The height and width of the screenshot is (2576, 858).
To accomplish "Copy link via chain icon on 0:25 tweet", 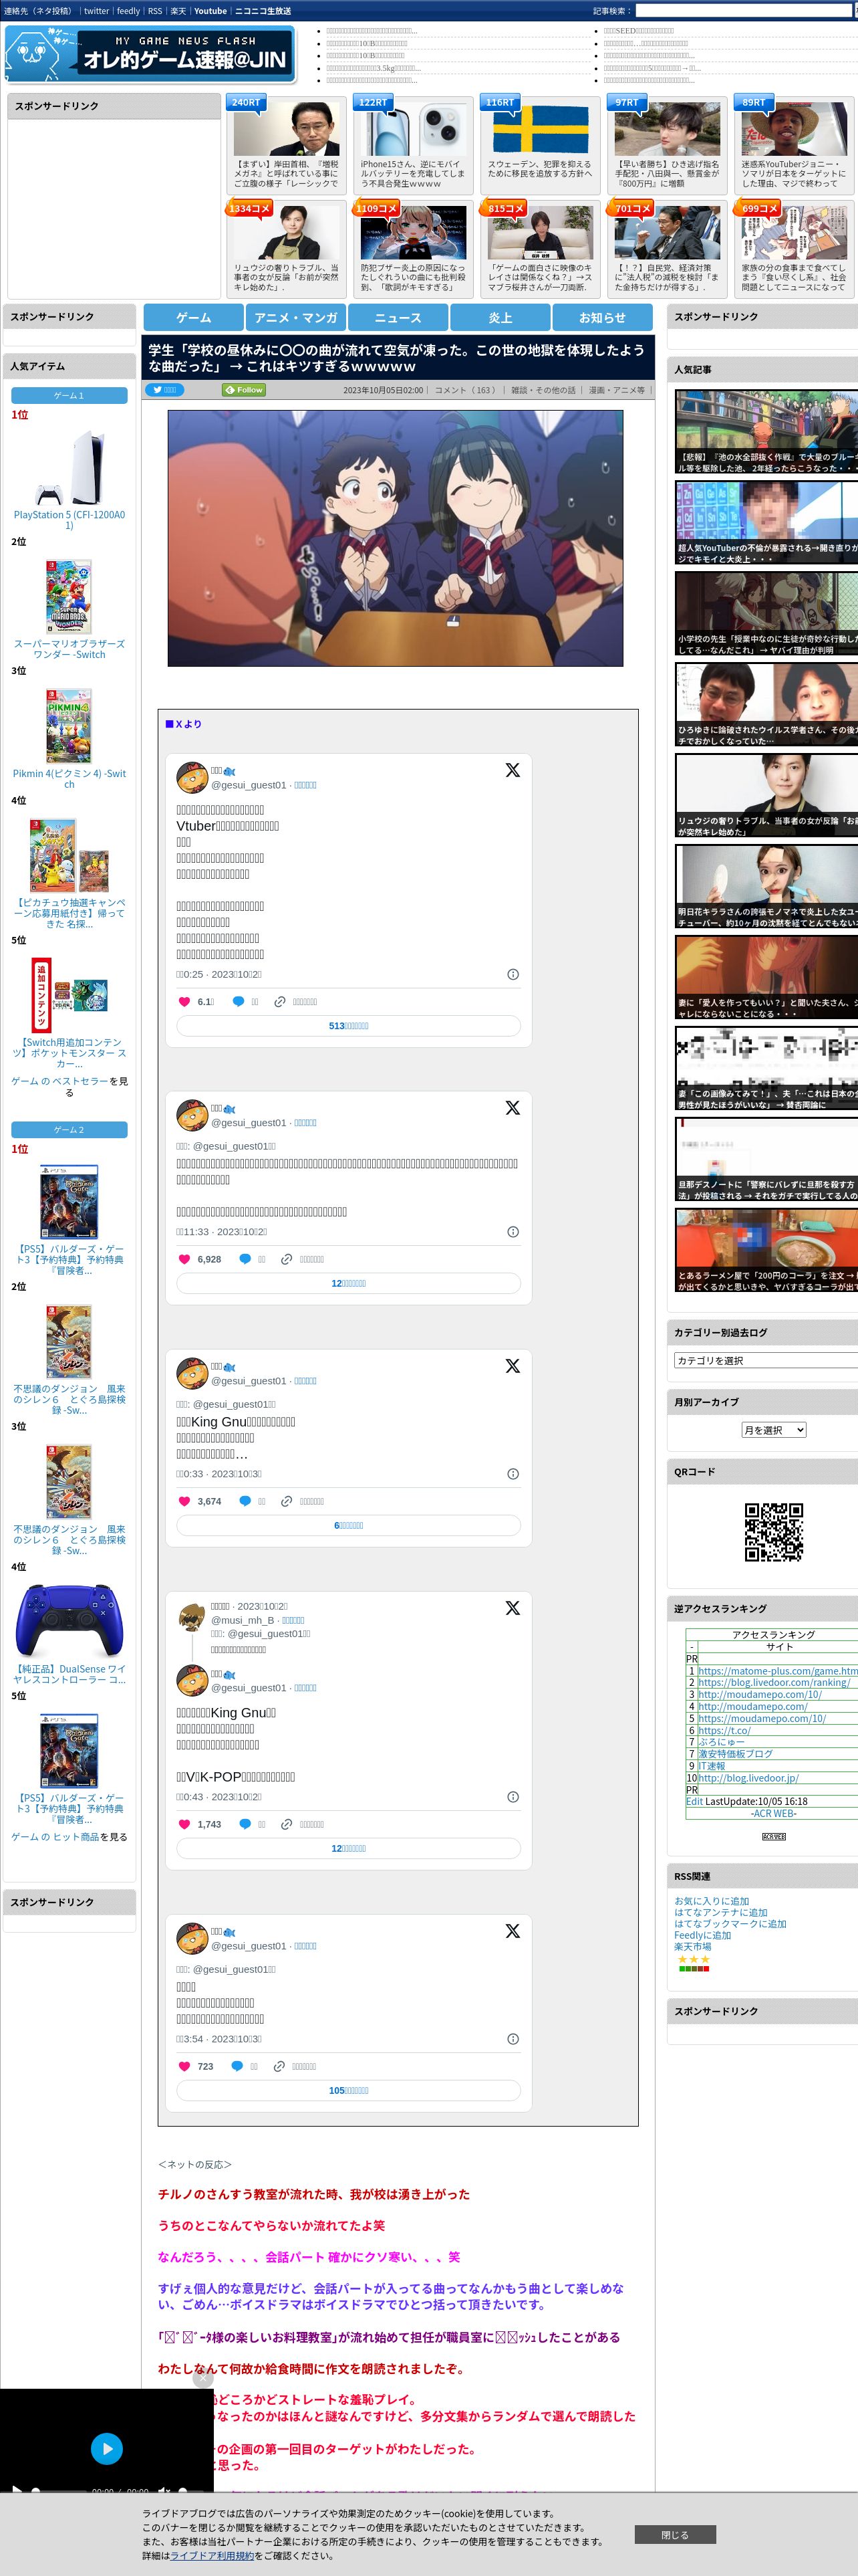I will click(x=280, y=1001).
